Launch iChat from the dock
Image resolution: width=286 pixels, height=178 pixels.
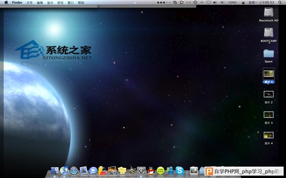point(93,171)
